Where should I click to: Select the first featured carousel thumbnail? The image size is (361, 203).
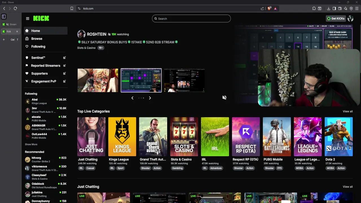coord(98,80)
